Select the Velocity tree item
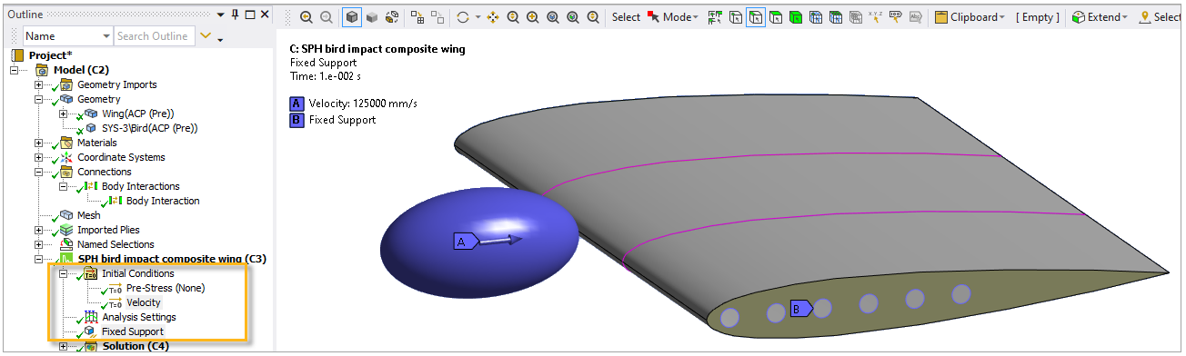The height and width of the screenshot is (356, 1186). (144, 302)
